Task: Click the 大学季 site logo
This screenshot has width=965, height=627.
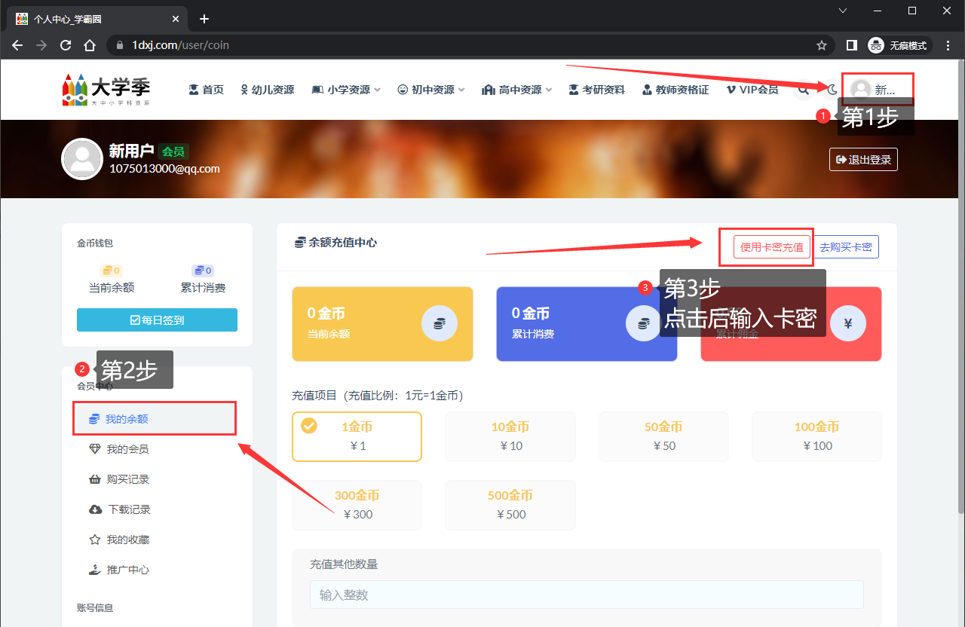Action: click(106, 90)
